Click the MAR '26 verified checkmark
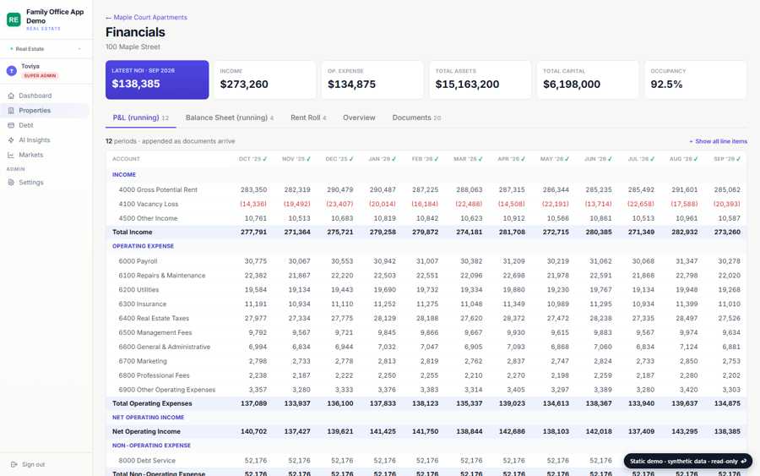Image resolution: width=760 pixels, height=476 pixels. (x=480, y=159)
